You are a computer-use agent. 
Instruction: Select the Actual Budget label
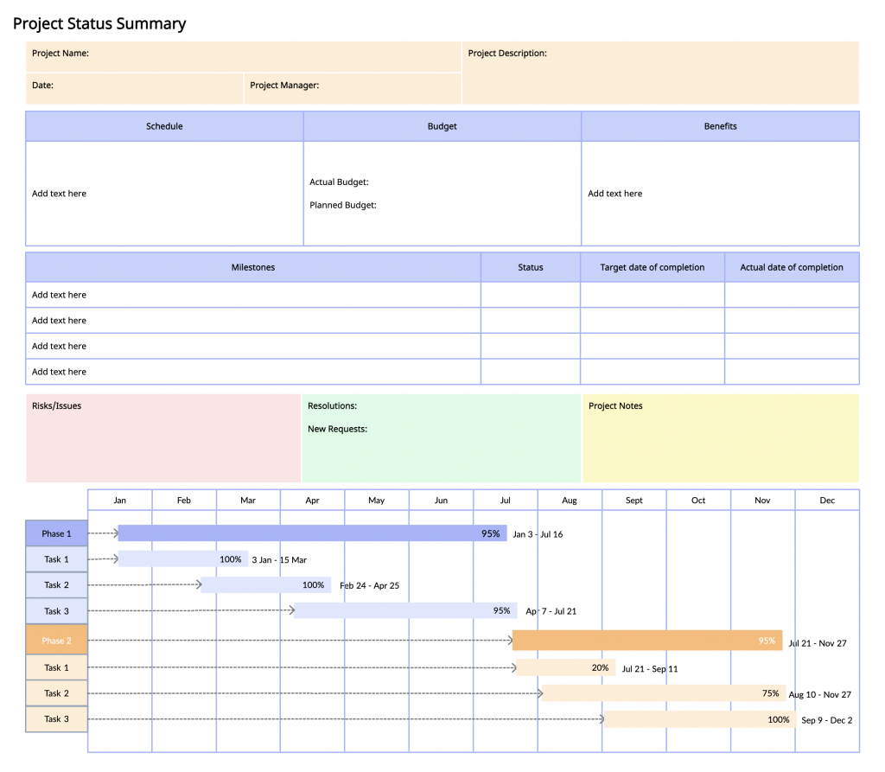tap(339, 182)
